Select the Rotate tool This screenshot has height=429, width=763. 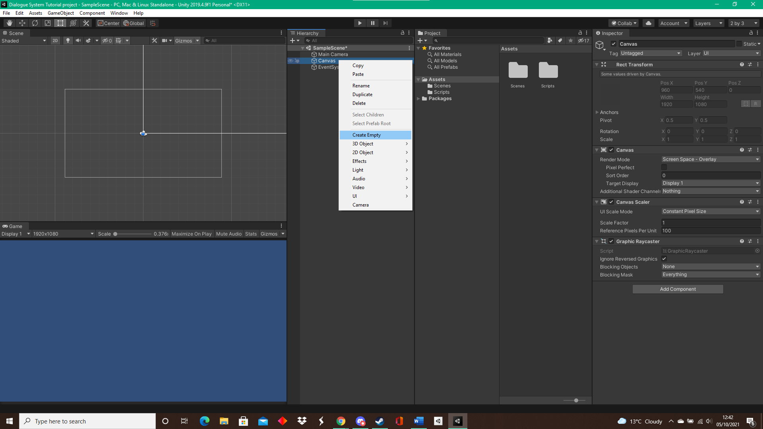point(35,23)
